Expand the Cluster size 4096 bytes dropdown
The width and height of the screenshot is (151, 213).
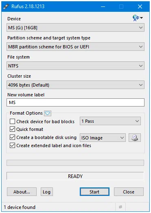[75, 85]
